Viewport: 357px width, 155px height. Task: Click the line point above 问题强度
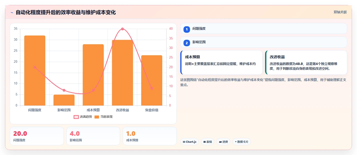coord(35,67)
